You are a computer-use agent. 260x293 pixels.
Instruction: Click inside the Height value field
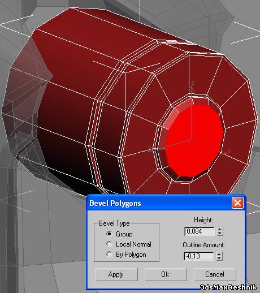[x=200, y=231]
